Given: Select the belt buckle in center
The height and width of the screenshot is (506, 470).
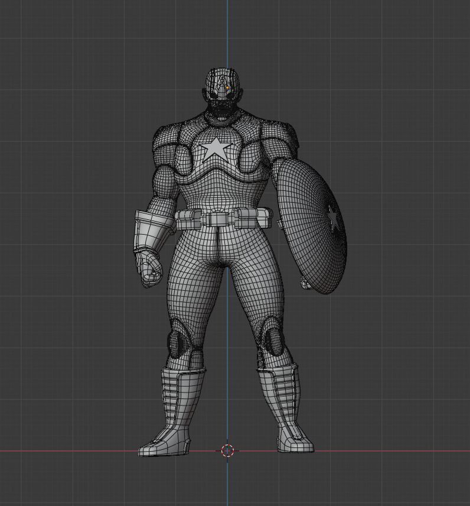Looking at the screenshot, I should click(x=219, y=219).
